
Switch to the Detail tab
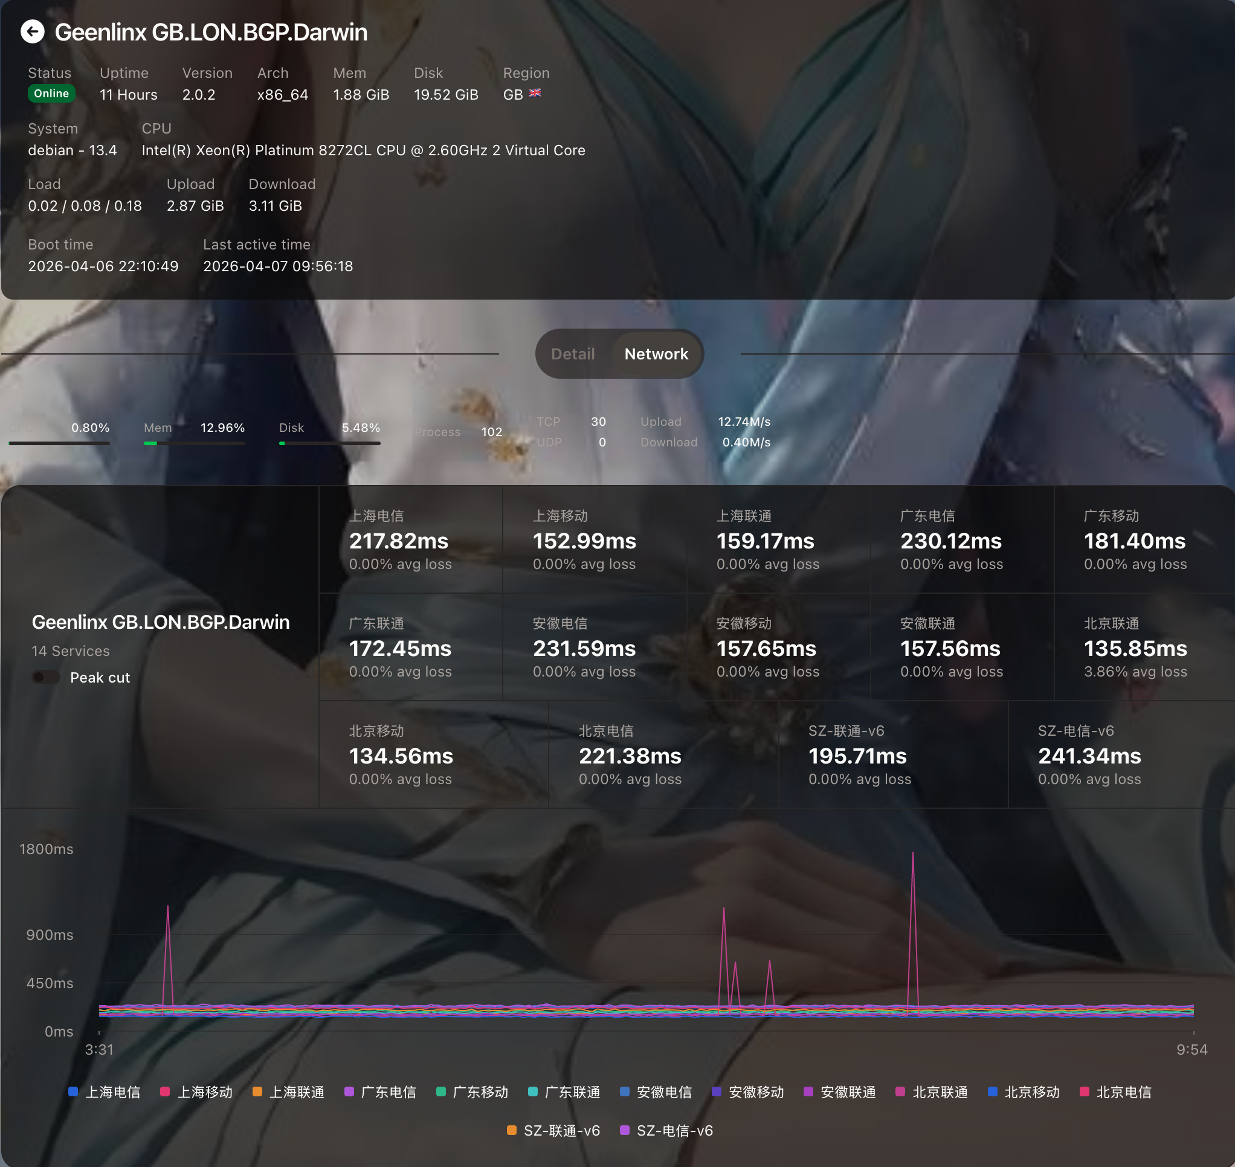pyautogui.click(x=572, y=354)
